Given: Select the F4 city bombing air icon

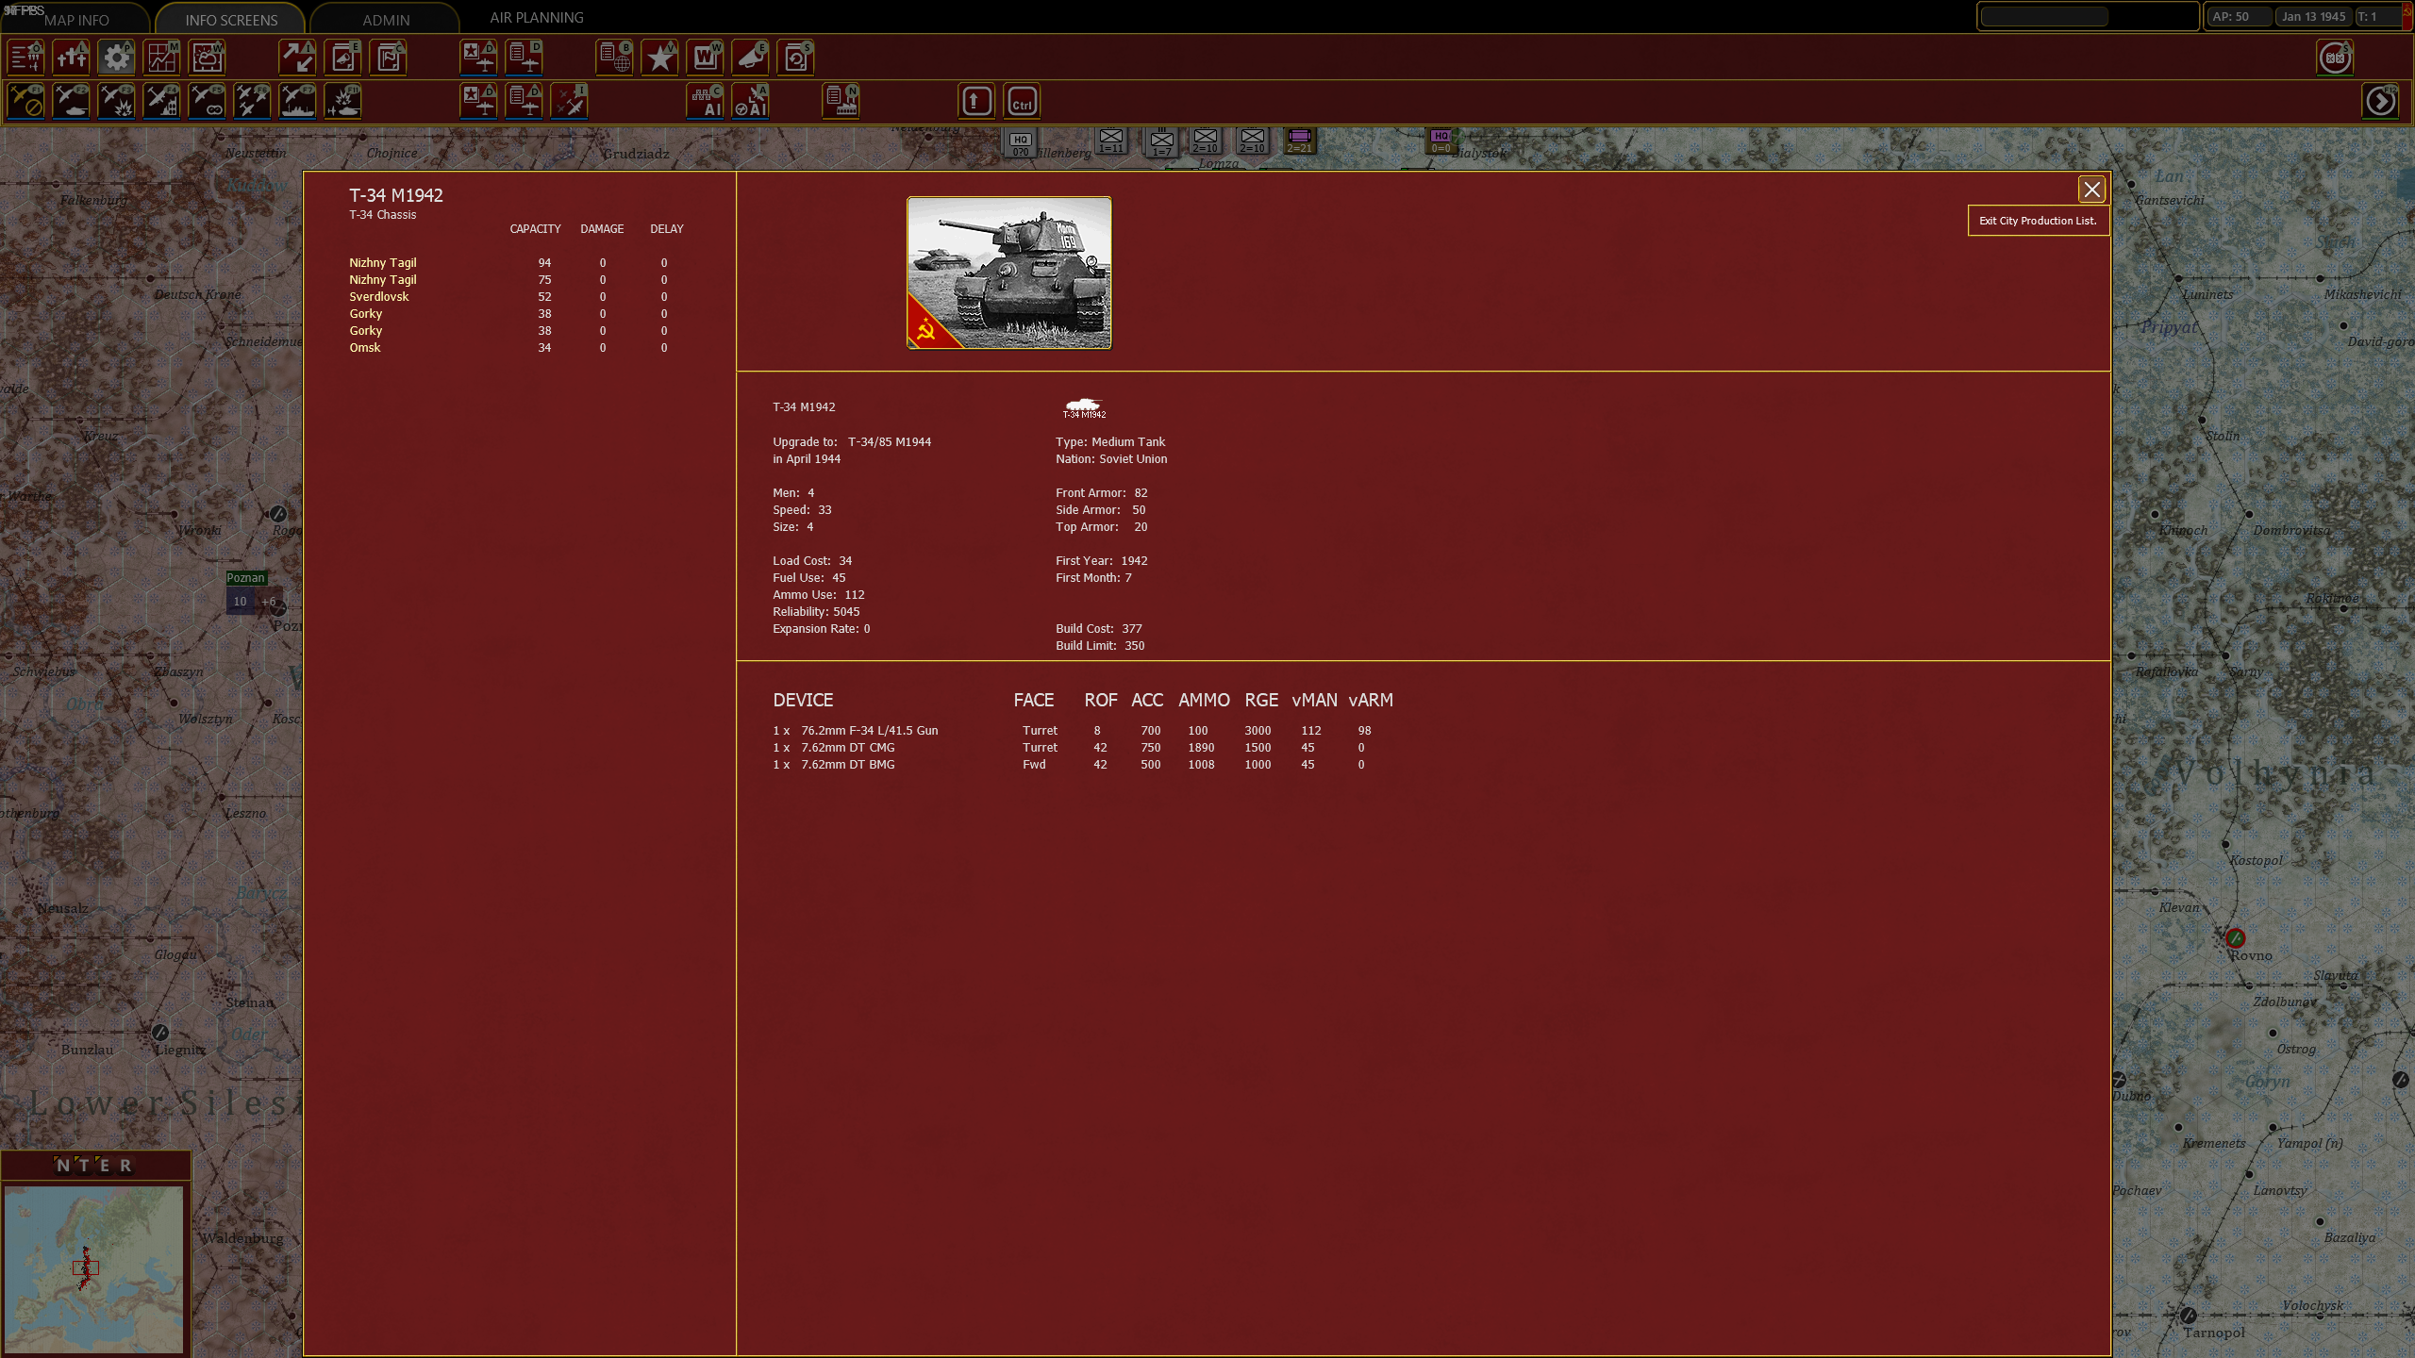Looking at the screenshot, I should (x=161, y=101).
